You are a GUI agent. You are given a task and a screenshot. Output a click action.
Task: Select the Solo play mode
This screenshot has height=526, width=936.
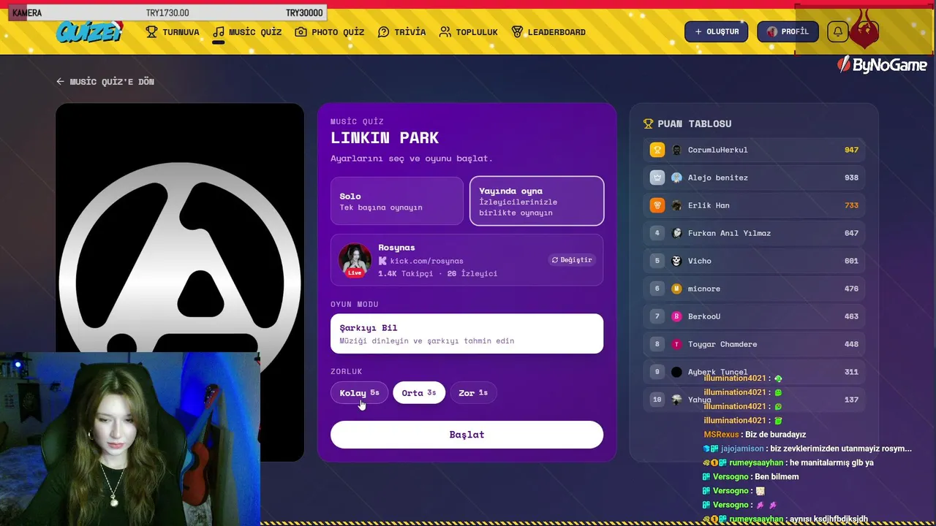coord(397,201)
